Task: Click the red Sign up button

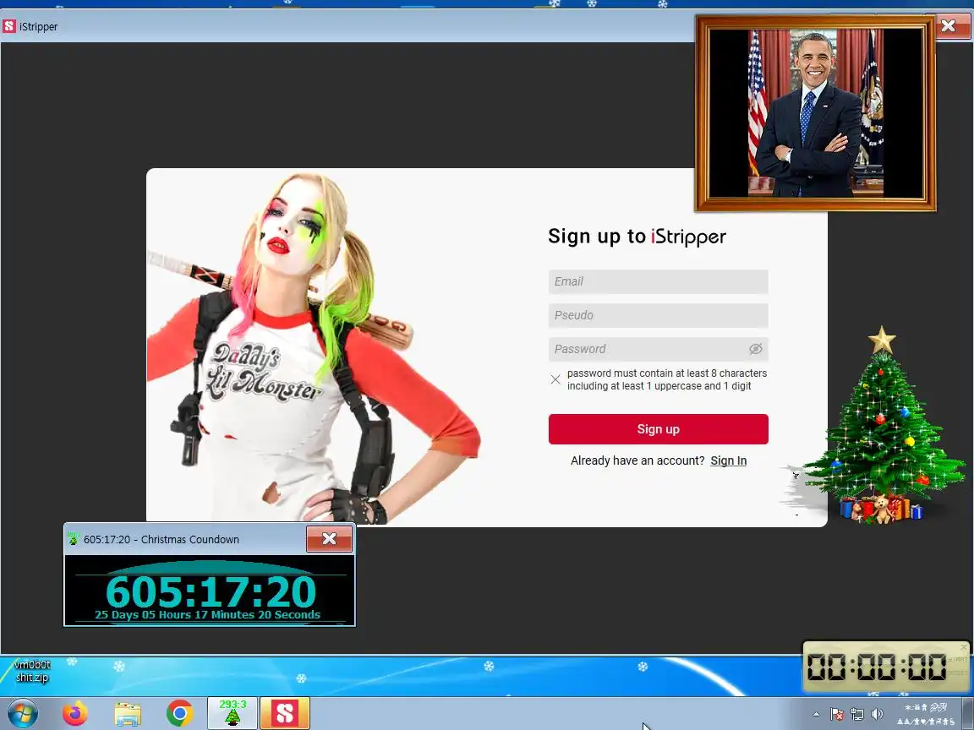Action: click(x=658, y=429)
